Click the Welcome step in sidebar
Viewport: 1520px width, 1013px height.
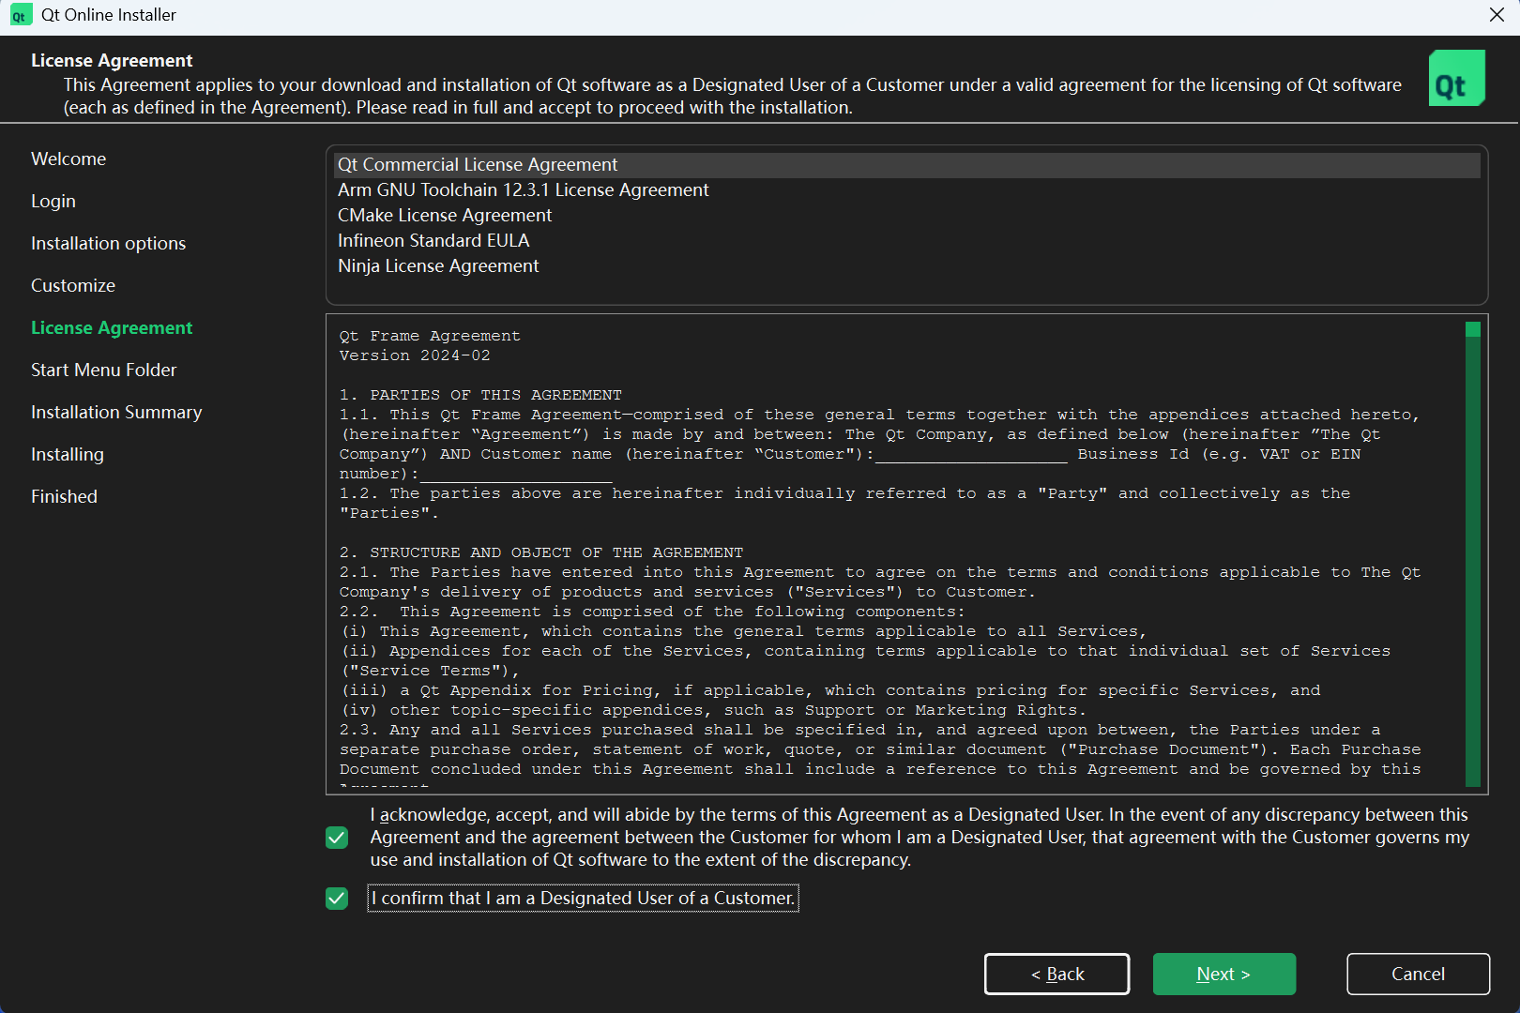click(x=68, y=159)
